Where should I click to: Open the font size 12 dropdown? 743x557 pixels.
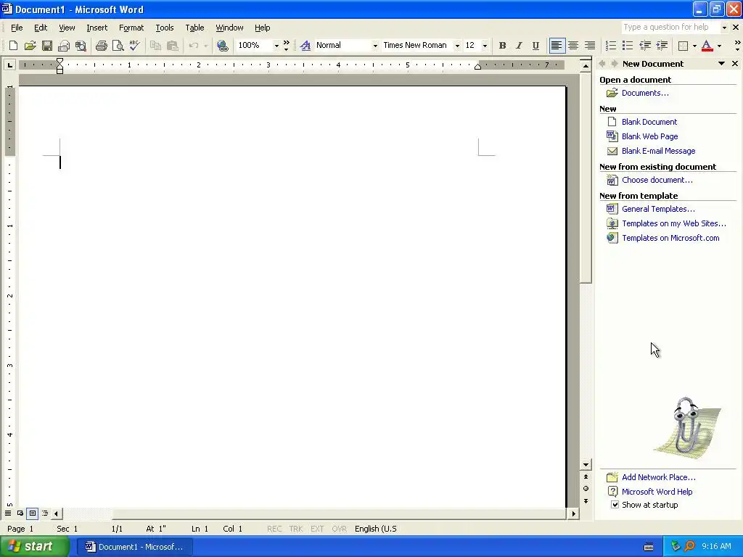[485, 46]
